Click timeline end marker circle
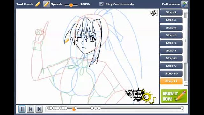This screenshot has height=115, width=204. 182,108
